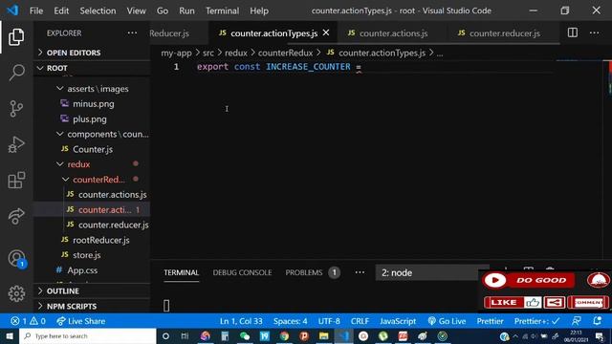Click CRLF end of line selector
This screenshot has height=344, width=612.
pos(360,321)
